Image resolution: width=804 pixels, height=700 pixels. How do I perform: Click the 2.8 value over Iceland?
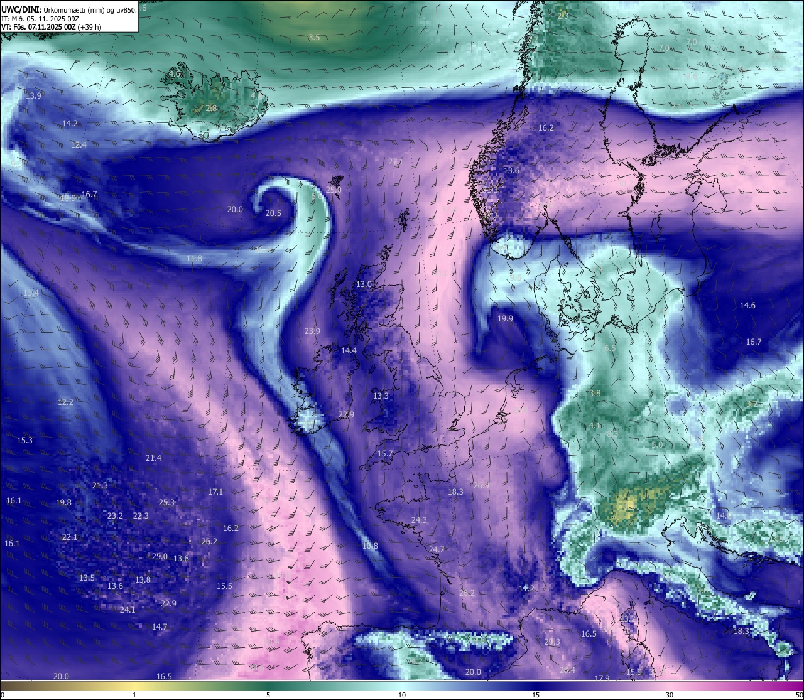(x=211, y=109)
